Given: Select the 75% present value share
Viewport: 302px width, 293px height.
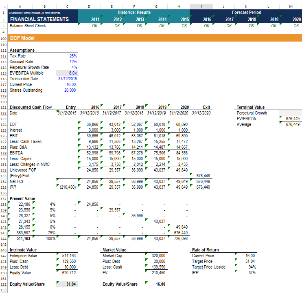Looking at the screenshot, I should pyautogui.click(x=51, y=233).
